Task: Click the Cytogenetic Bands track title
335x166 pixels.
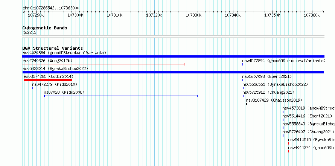Action: pyautogui.click(x=45, y=28)
